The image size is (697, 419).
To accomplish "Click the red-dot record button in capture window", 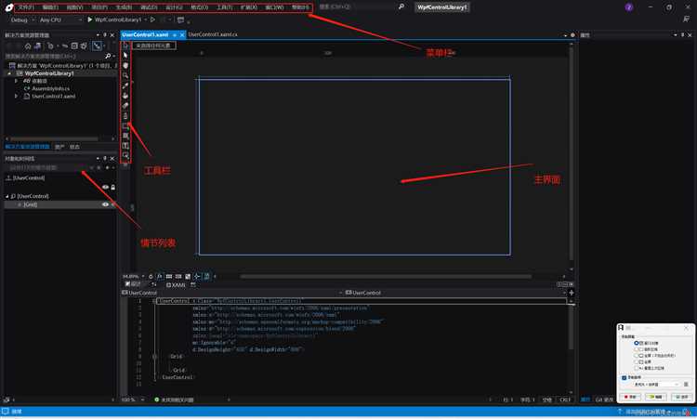I will pyautogui.click(x=630, y=397).
